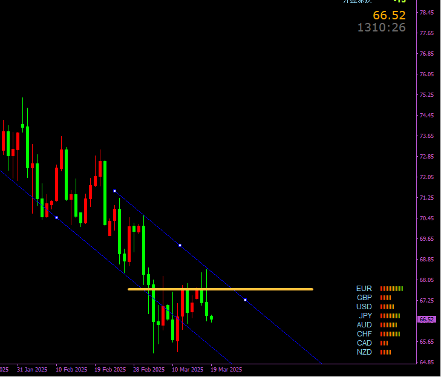Click the 10 Mar 2025 date label

pyautogui.click(x=188, y=369)
